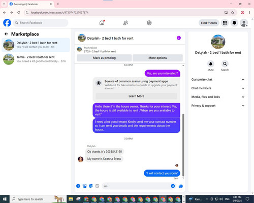Focus the browser address bar URL
The width and height of the screenshot is (254, 203).
(x=60, y=12)
